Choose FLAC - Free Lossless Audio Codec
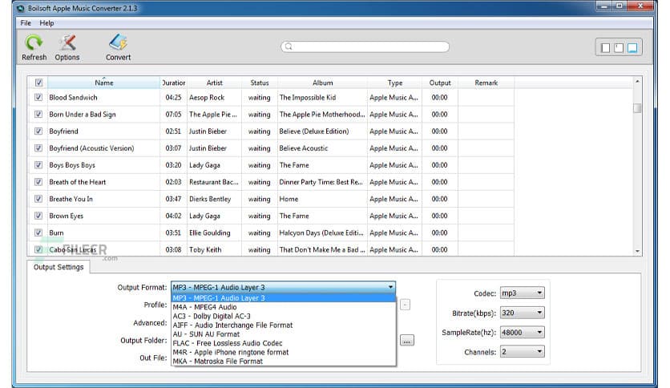 coord(283,343)
